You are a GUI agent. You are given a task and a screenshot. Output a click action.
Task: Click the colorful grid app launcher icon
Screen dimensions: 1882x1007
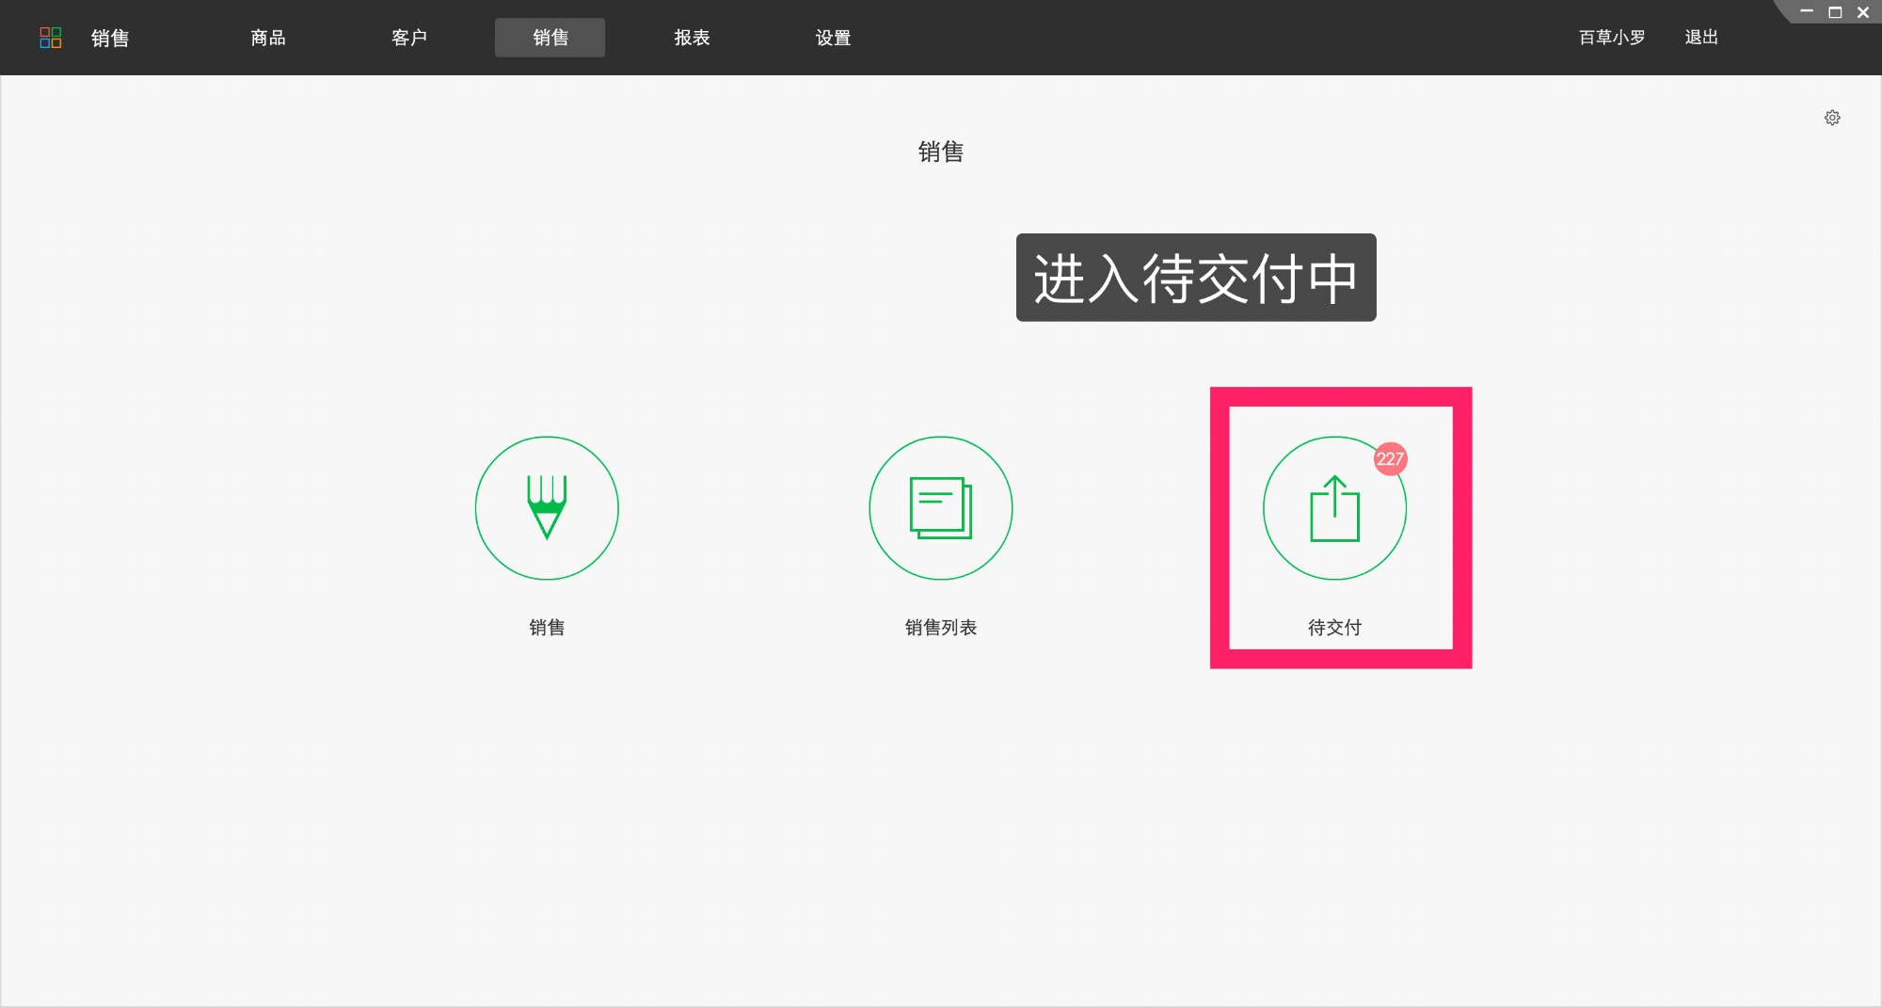tap(52, 38)
